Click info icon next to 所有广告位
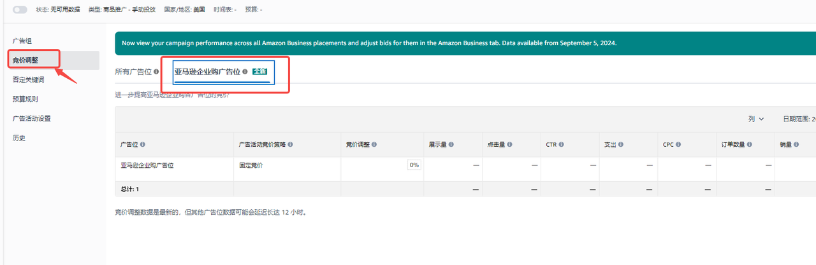 156,72
